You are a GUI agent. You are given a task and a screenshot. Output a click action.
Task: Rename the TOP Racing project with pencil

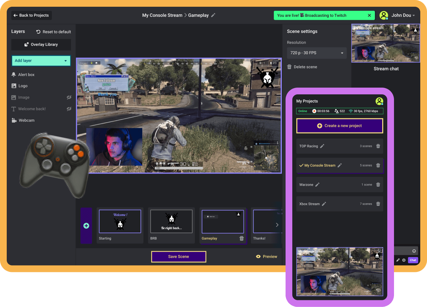point(322,146)
